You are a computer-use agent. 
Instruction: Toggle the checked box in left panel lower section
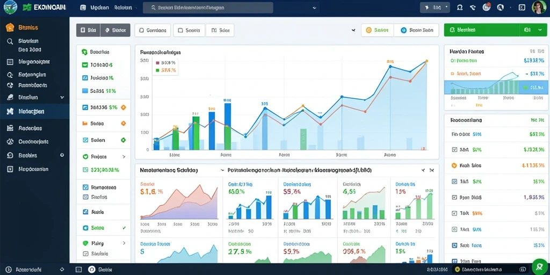[x=85, y=187]
